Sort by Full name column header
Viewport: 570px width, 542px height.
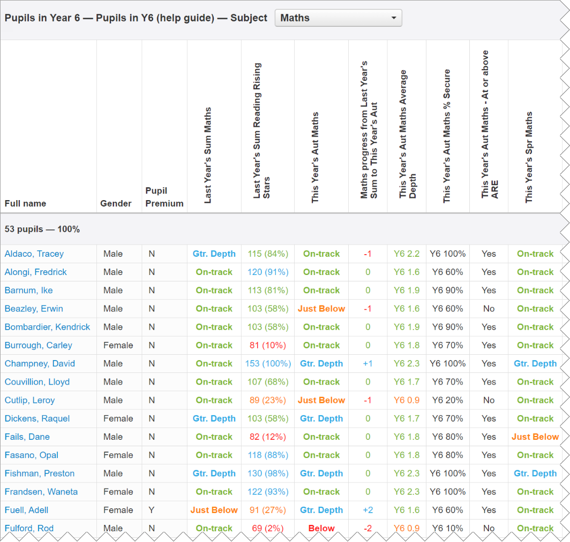click(26, 203)
